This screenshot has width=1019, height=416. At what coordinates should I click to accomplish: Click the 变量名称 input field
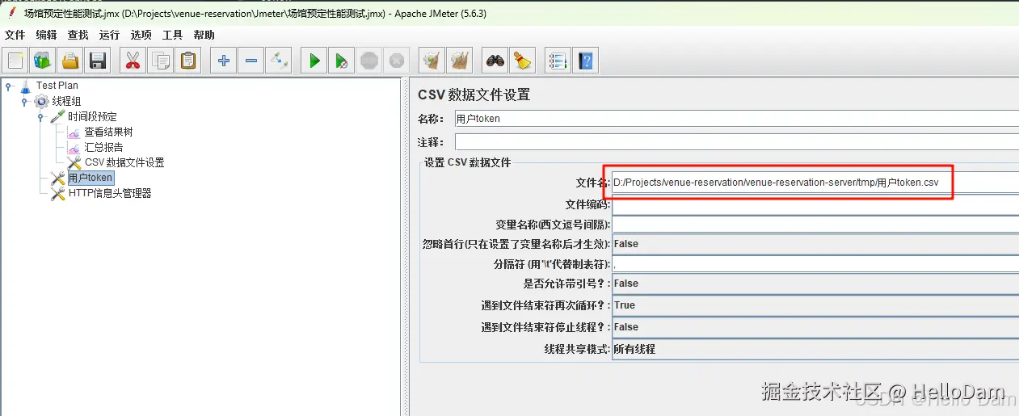815,224
